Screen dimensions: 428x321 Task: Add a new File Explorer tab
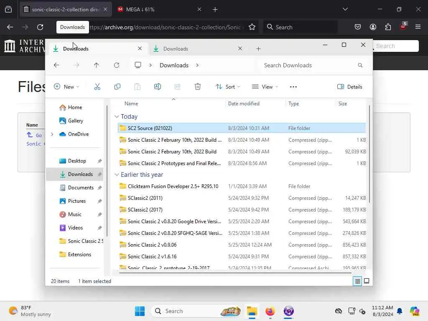(x=258, y=49)
